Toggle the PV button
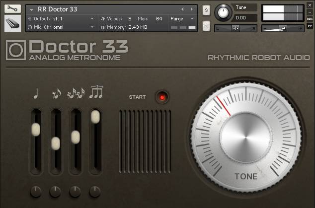 [310, 26]
